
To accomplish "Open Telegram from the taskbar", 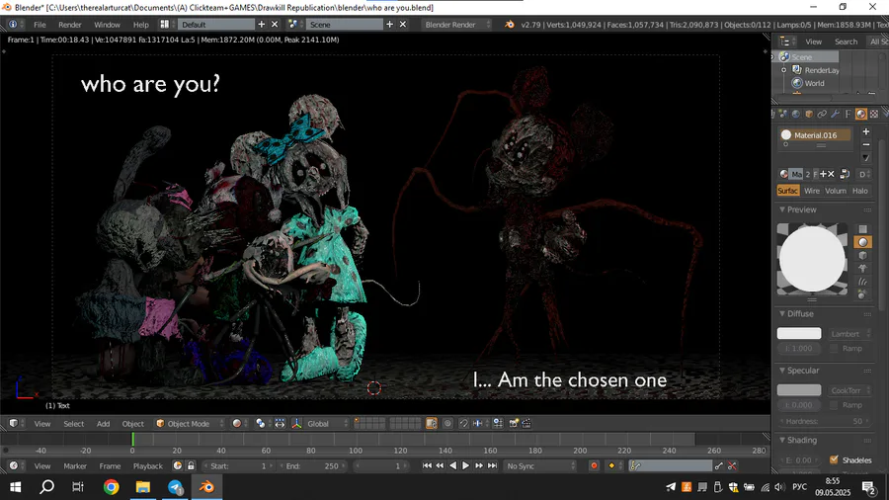I will click(175, 487).
